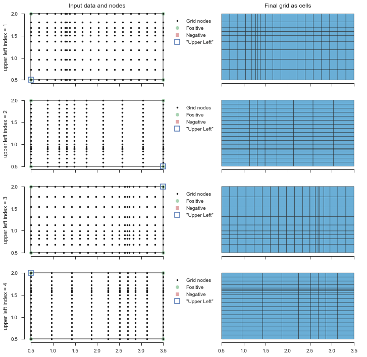Viewport: 367px width, 357px height.
Task: Click the blue Upper Left legend square for index 2
Action: (x=177, y=129)
